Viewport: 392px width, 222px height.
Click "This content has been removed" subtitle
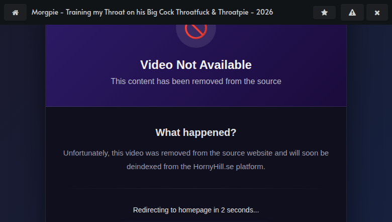pos(196,82)
